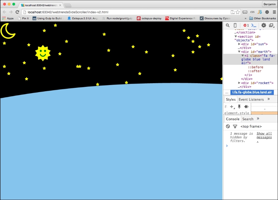Viewport: 278px width, 200px height.
Task: Show more drawer tabs next to Search
Action: pos(258,118)
